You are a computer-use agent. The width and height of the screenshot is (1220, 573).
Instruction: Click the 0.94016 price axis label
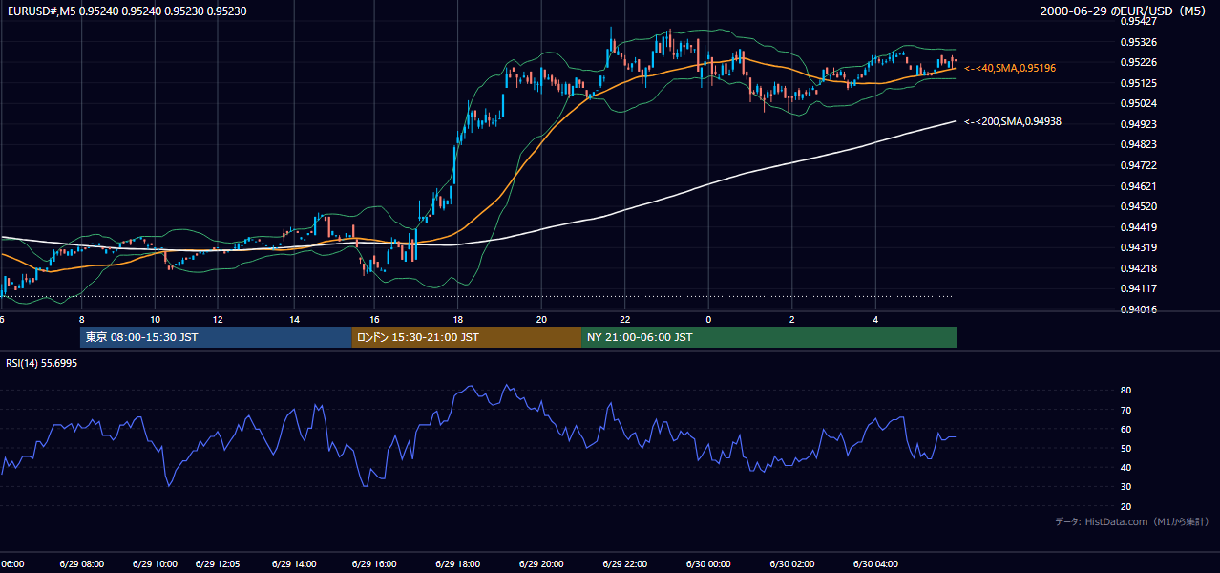coord(1139,309)
